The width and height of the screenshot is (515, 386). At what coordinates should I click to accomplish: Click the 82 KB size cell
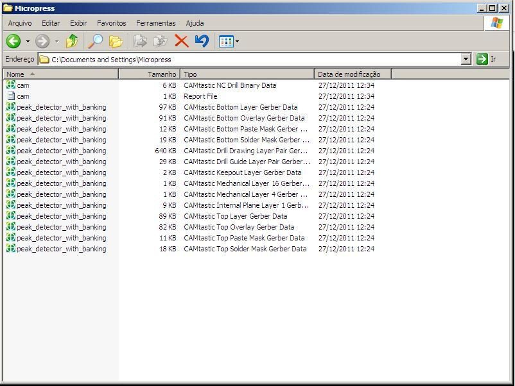click(168, 227)
